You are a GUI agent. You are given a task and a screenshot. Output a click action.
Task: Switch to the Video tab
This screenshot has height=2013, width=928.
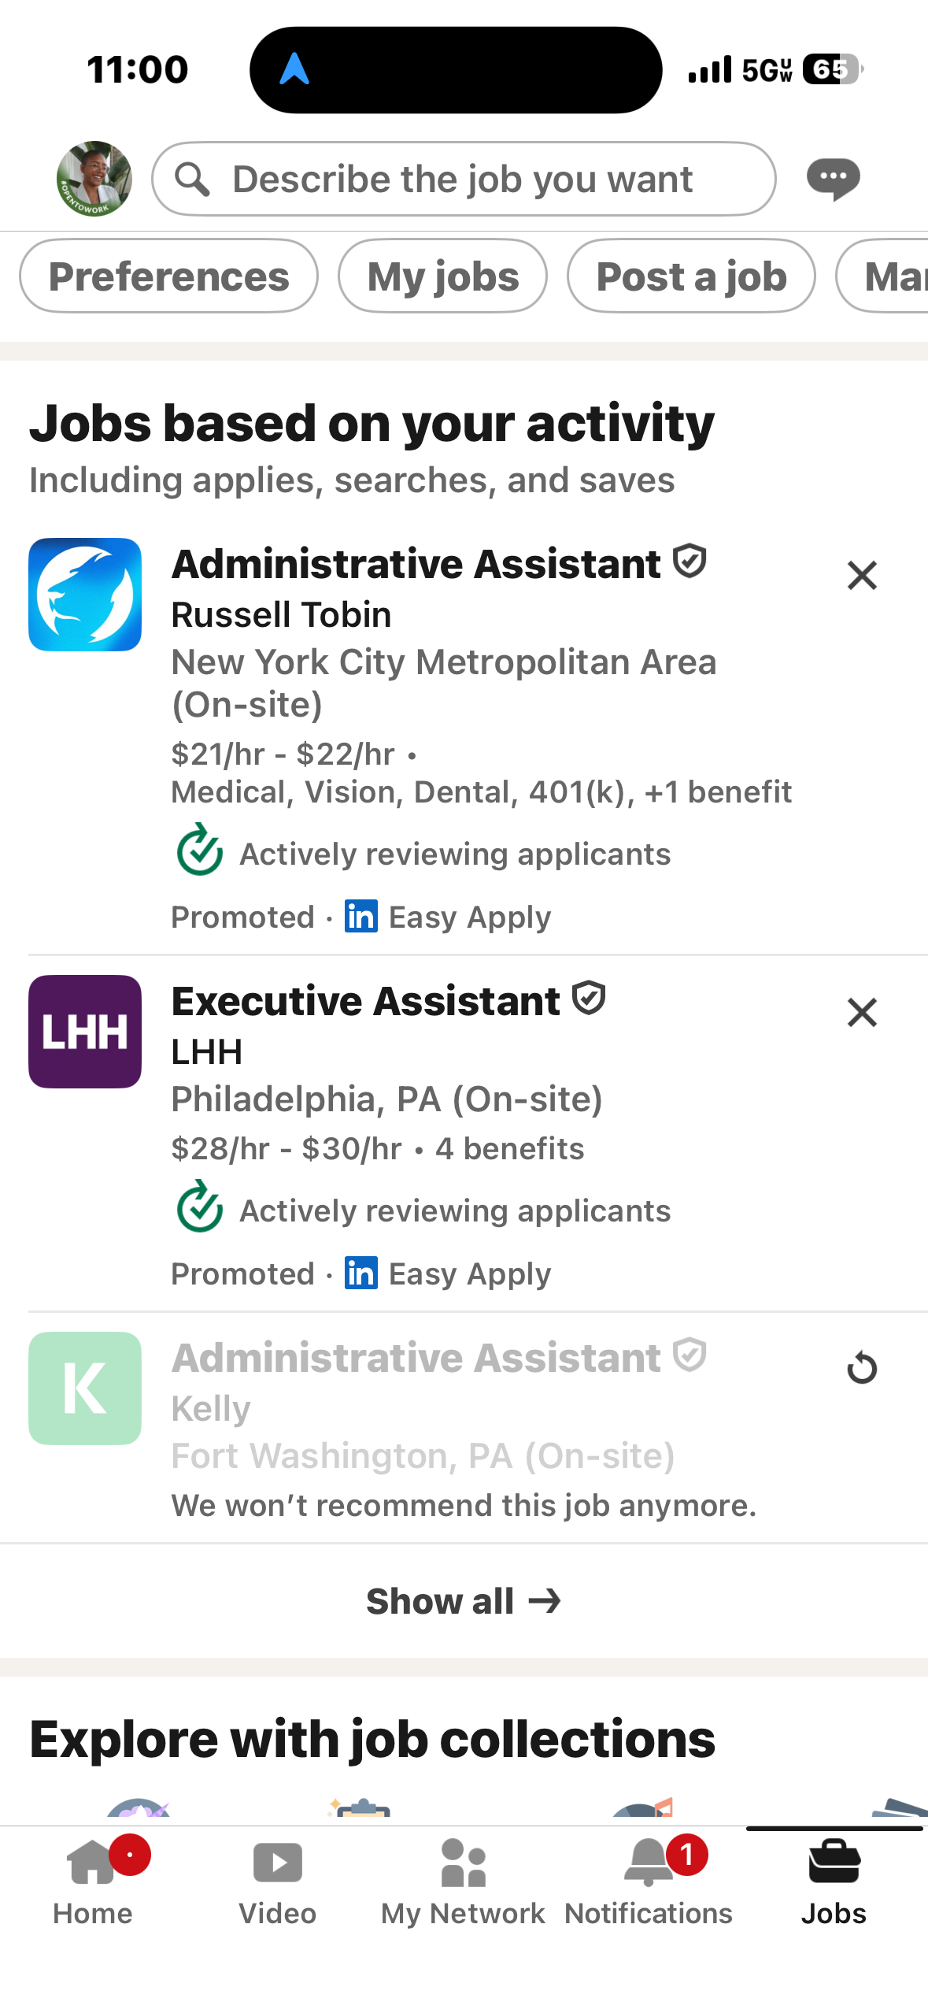(x=278, y=1882)
